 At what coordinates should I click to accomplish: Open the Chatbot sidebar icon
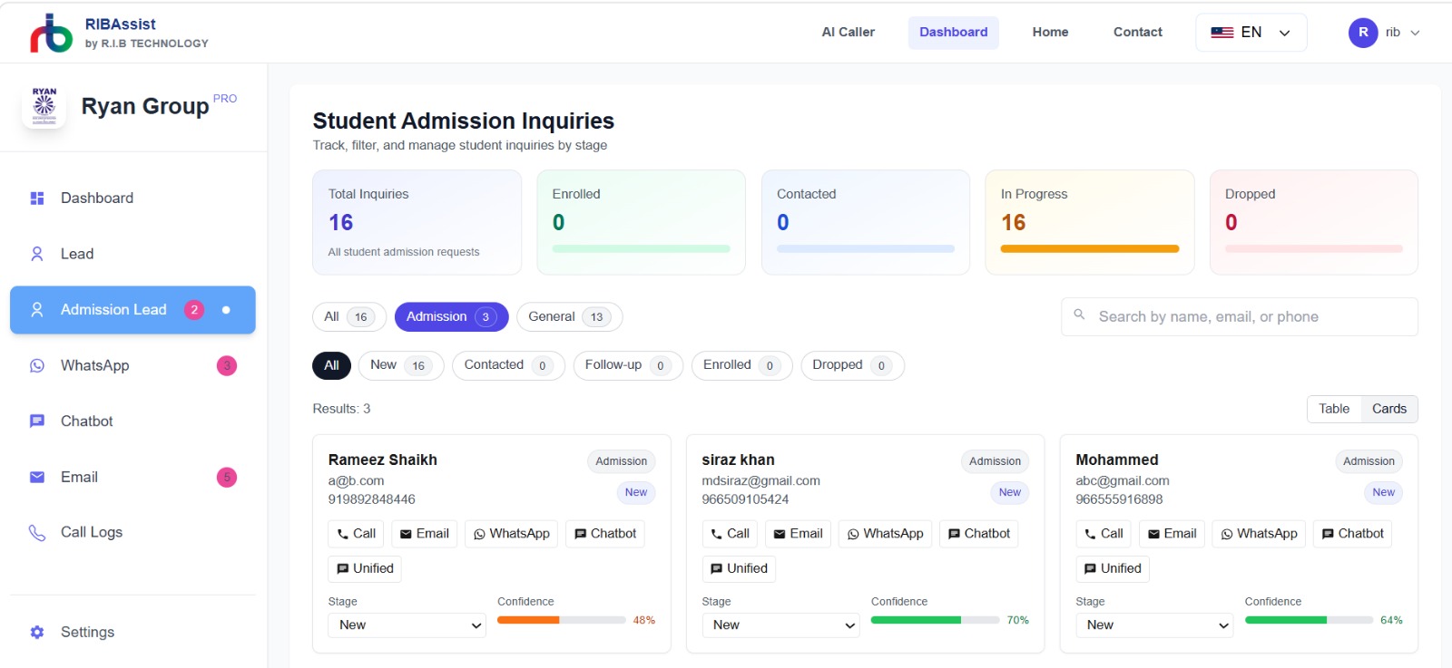click(x=37, y=421)
